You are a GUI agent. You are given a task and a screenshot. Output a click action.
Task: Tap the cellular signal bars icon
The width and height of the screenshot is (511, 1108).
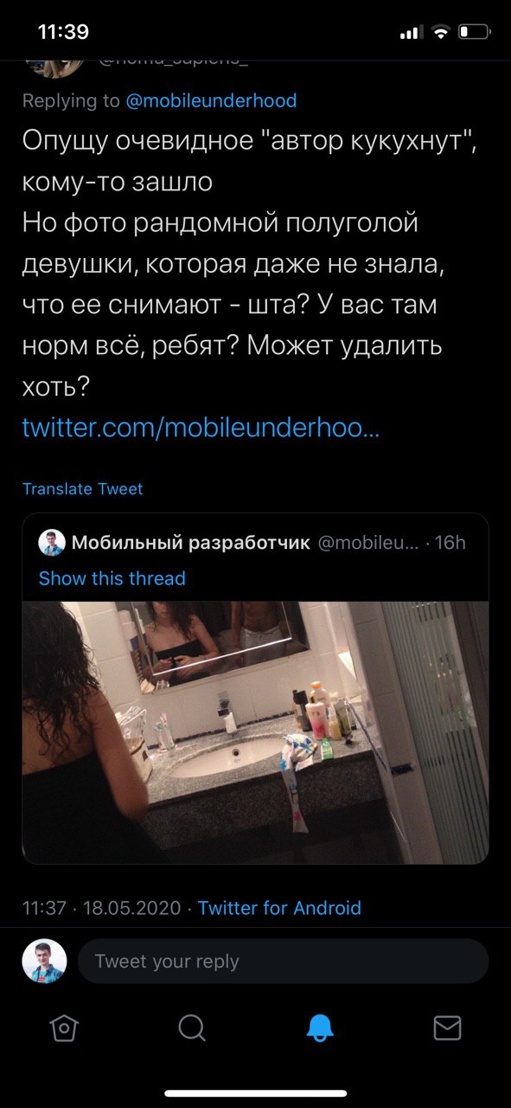411,33
